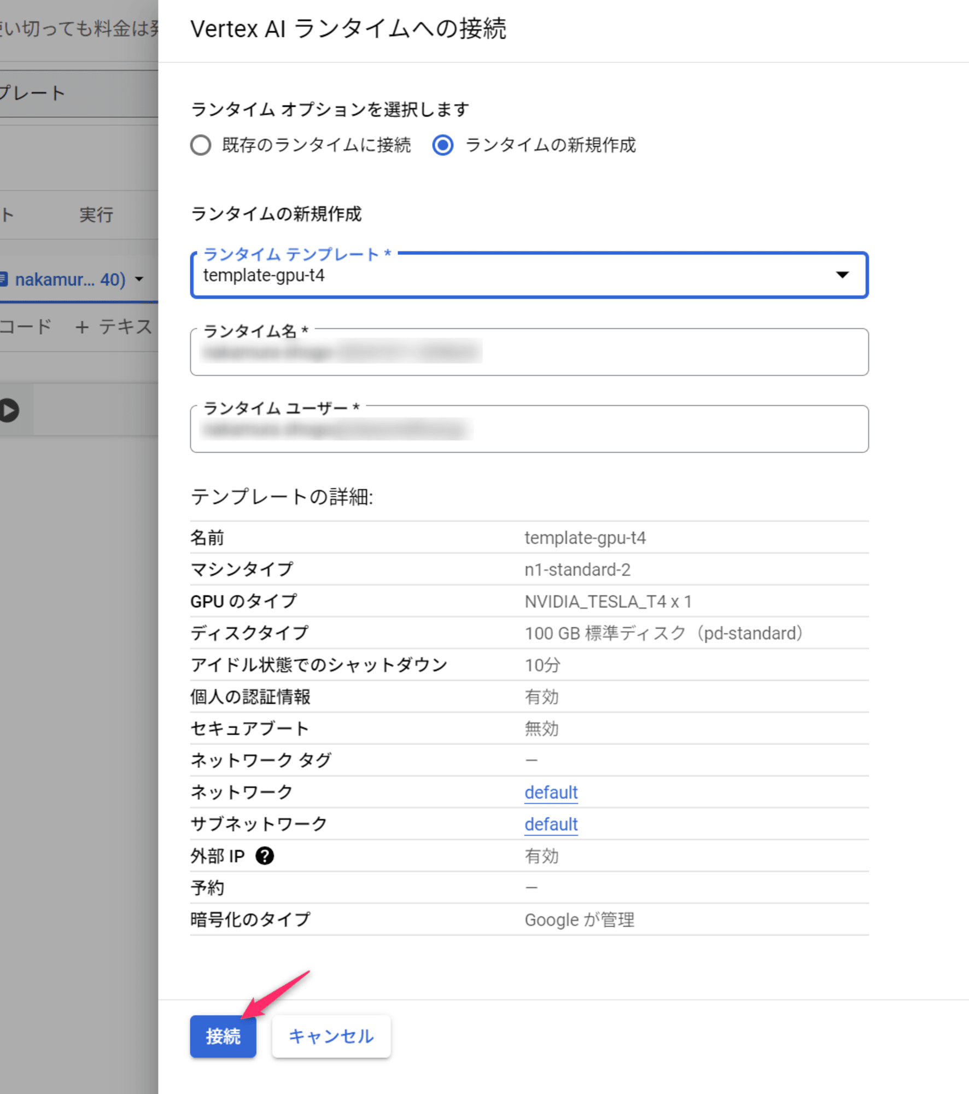Click the 'template-gpu-t4' name value in details

tap(585, 538)
